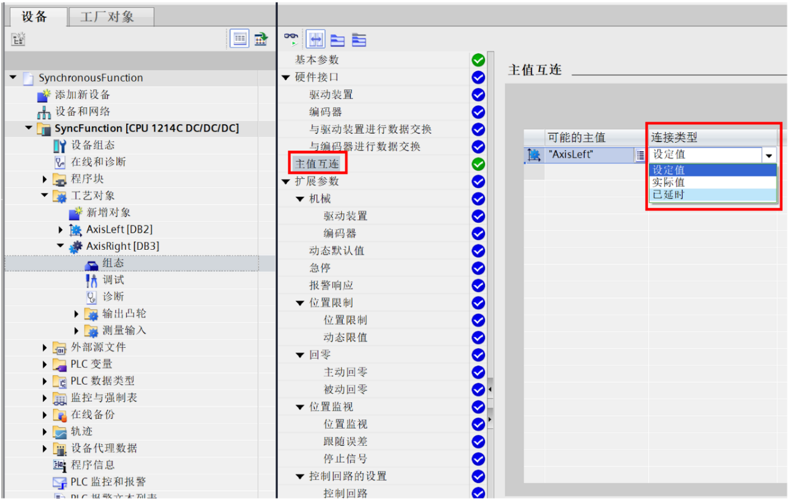Select the details view icon above project tree
The height and width of the screenshot is (499, 791).
(x=239, y=39)
